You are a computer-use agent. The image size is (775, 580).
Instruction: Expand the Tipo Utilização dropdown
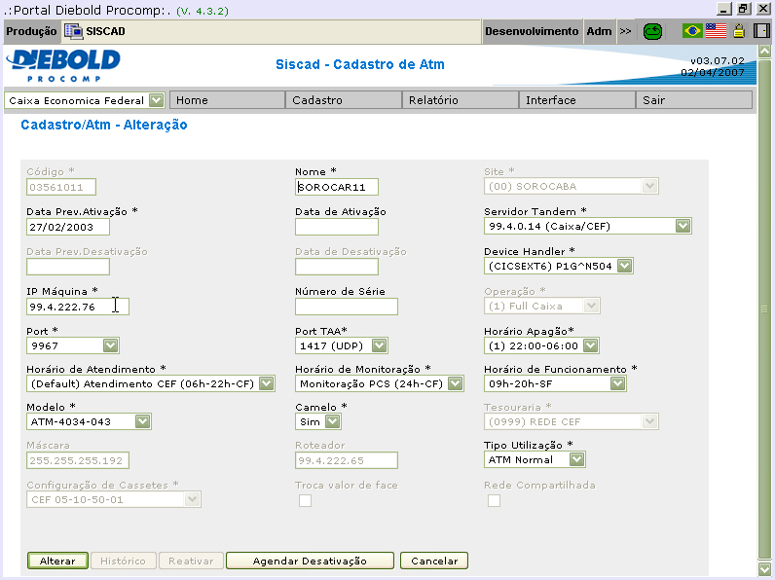[x=535, y=460]
